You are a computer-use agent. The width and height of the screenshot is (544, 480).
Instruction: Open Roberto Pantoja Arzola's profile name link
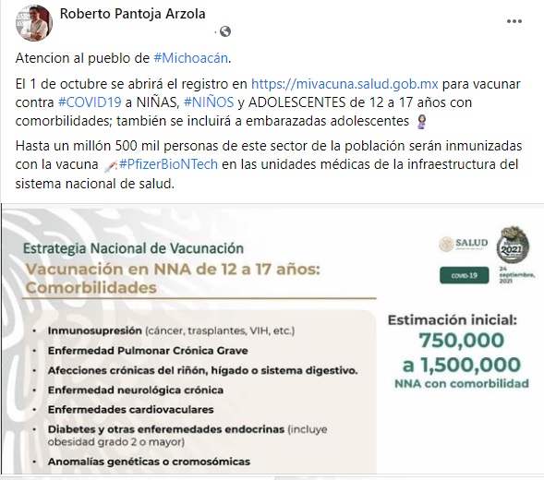pyautogui.click(x=132, y=14)
